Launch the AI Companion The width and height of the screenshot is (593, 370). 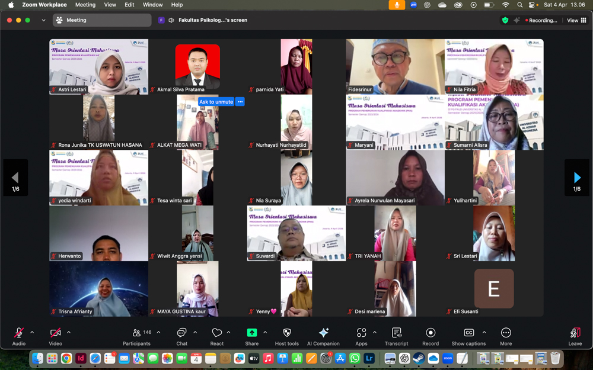click(x=323, y=333)
